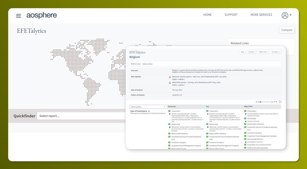The image size is (307, 169).
Task: Click the zoom out minus icon
Action: [256, 102]
